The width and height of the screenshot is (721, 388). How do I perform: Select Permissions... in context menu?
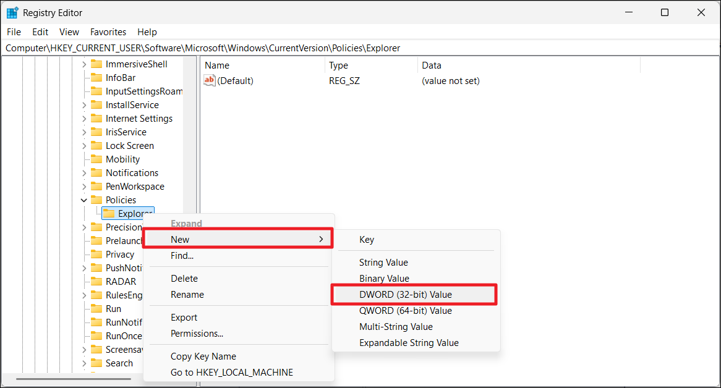(197, 334)
